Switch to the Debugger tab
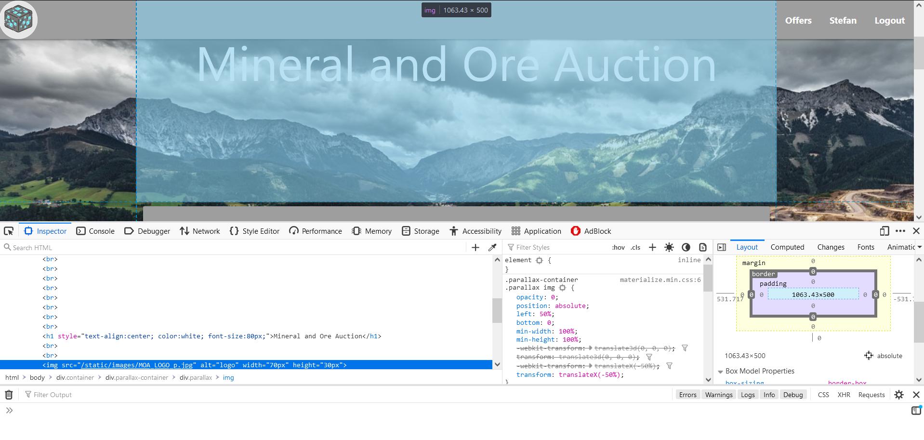 pyautogui.click(x=147, y=231)
